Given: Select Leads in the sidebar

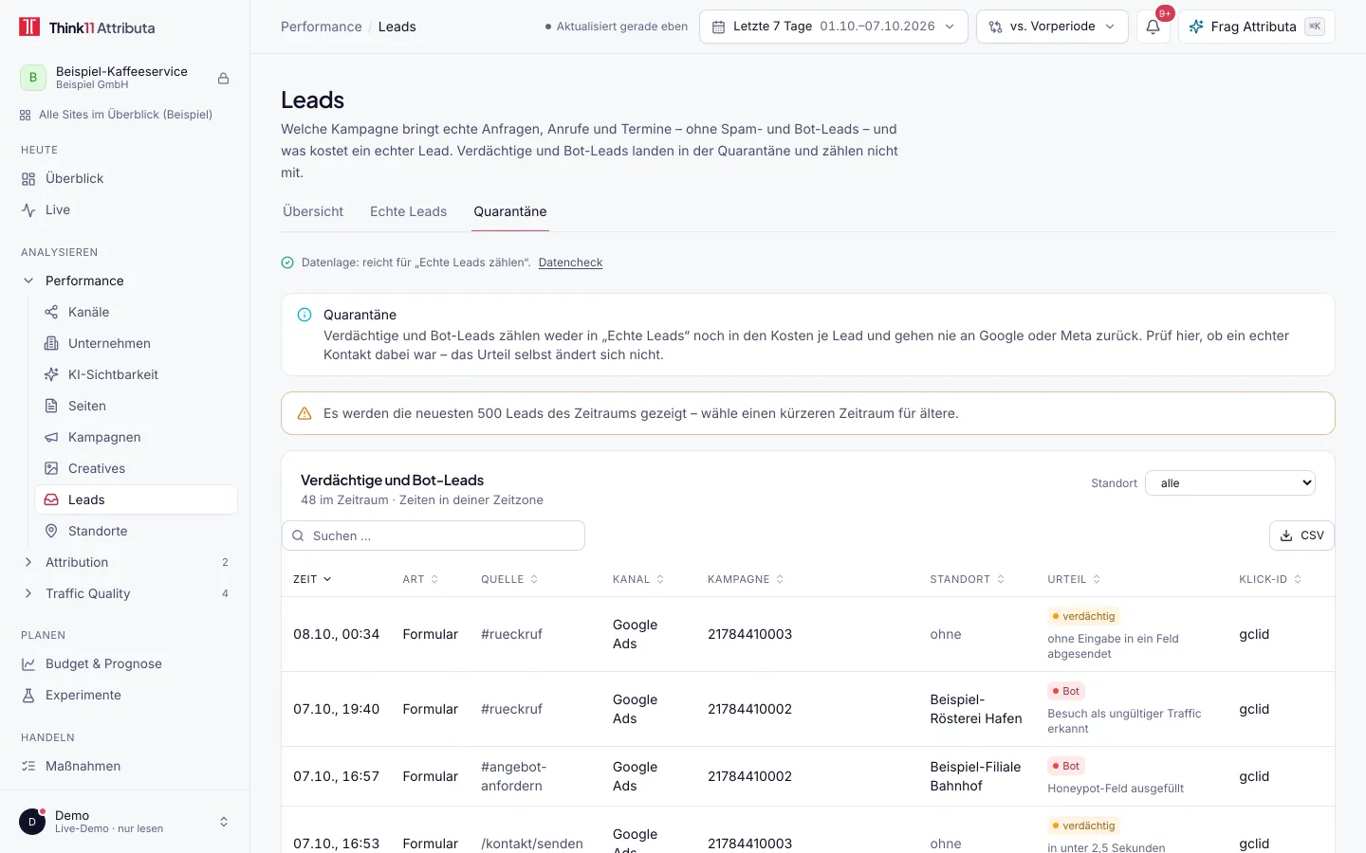Looking at the screenshot, I should pos(136,499).
